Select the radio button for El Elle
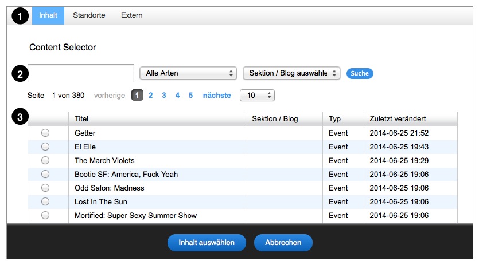479x265 pixels. point(45,147)
